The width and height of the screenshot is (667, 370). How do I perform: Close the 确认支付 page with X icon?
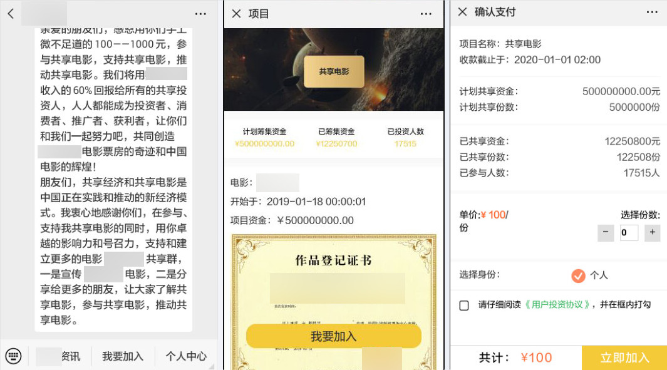[x=462, y=12]
